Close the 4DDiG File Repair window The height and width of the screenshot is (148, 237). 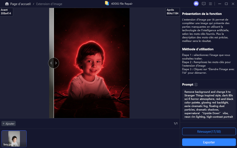[233, 4]
